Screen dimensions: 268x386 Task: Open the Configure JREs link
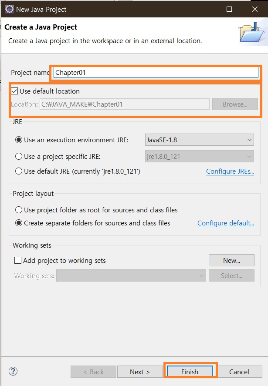(x=230, y=171)
